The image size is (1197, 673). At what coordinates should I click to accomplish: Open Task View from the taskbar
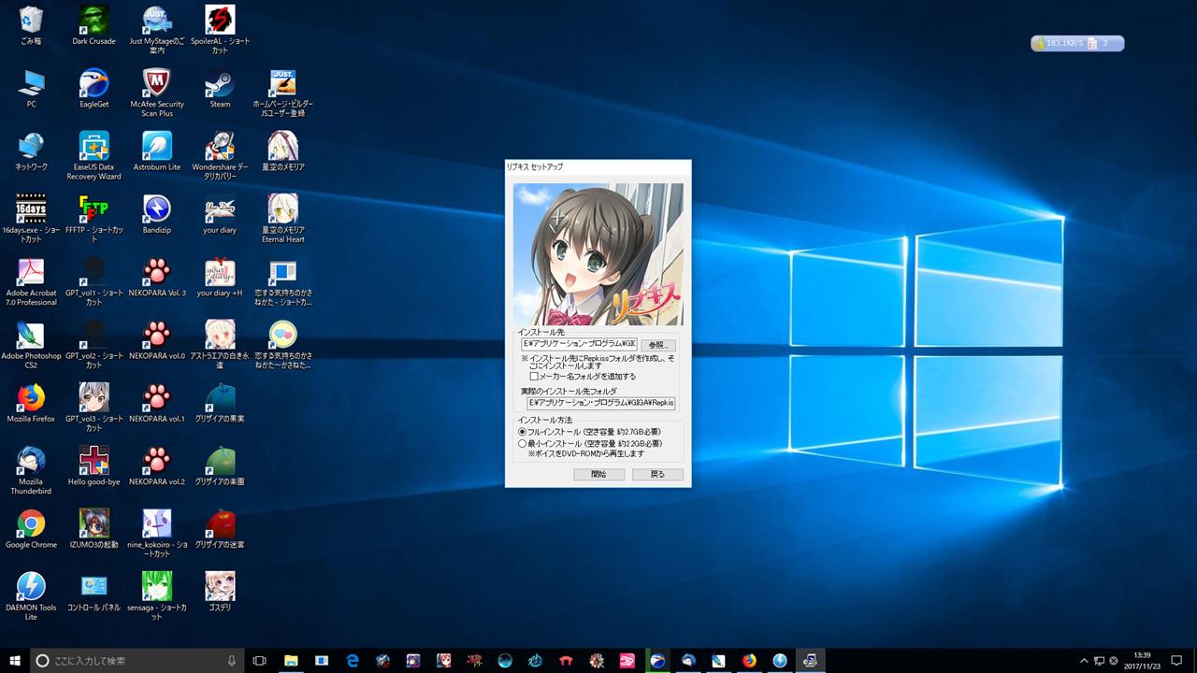260,660
